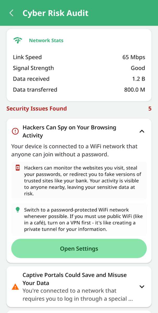158x313 pixels.
Task: Tap the Signal Strength Good reading
Action: click(x=138, y=68)
